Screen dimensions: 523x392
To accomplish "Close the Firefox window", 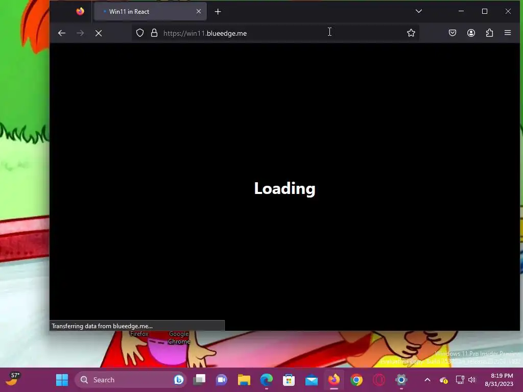I will [x=508, y=11].
